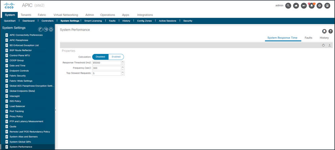Focus the Response Threshold (ms) field
The width and height of the screenshot is (335, 150).
click(x=107, y=63)
